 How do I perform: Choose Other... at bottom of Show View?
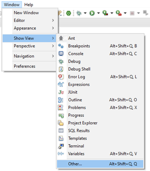(100, 164)
